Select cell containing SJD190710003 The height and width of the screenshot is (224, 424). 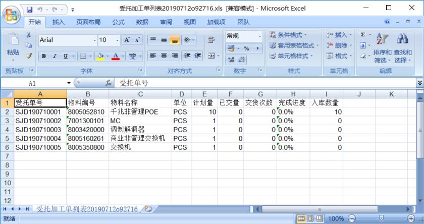[39, 130]
